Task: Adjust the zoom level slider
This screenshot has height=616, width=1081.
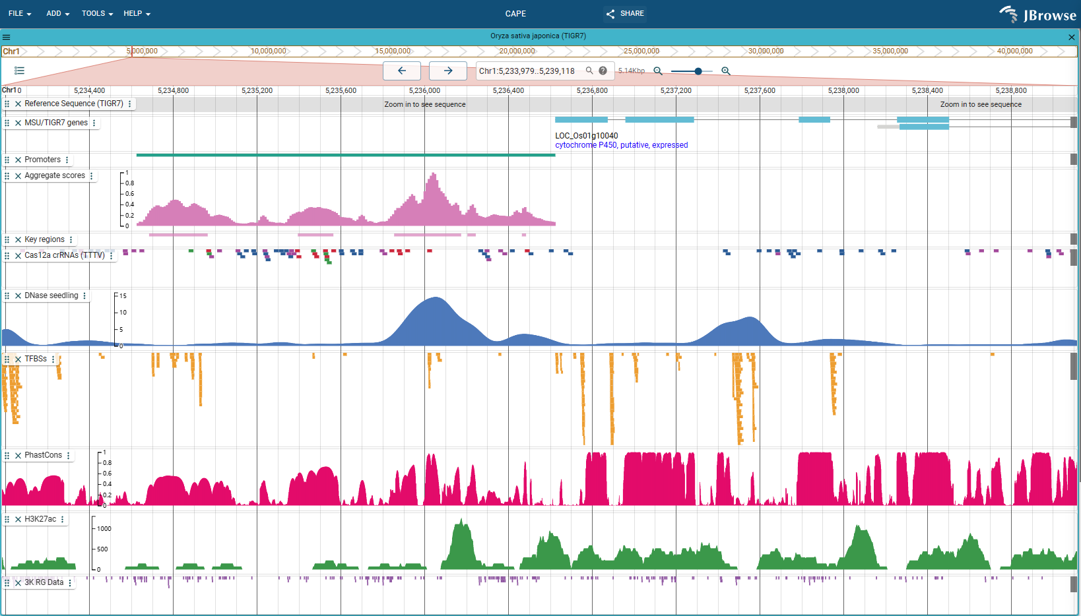Action: click(x=692, y=71)
